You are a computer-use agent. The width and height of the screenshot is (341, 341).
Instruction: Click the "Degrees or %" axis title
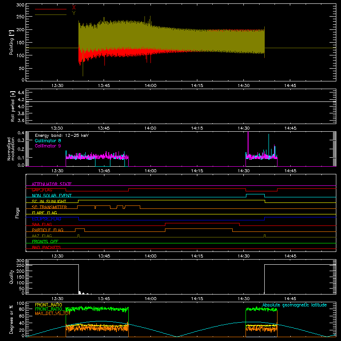point(12,319)
